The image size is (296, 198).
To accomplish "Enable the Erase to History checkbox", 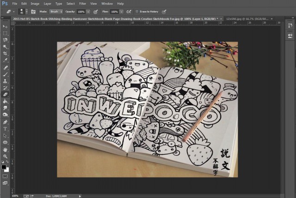I will point(137,10).
